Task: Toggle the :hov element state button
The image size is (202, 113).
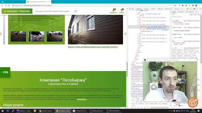Action: click(192, 14)
